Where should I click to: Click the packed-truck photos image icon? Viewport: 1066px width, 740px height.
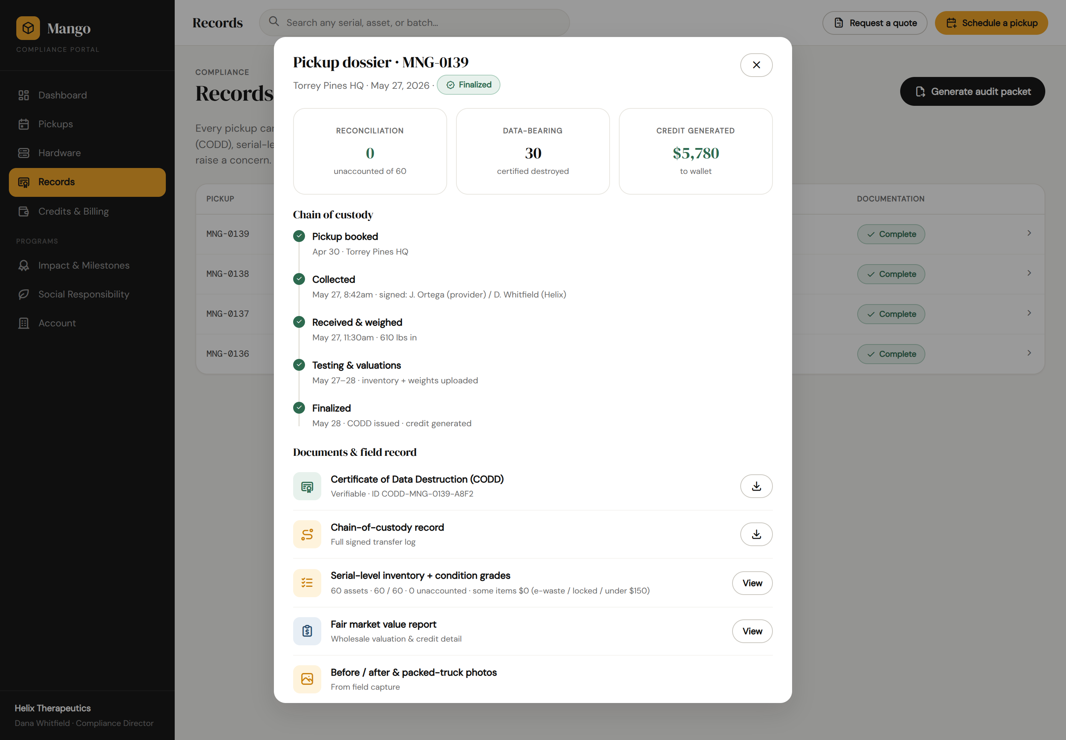point(307,679)
